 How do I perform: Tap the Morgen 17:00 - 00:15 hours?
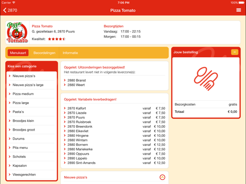pos(122,36)
